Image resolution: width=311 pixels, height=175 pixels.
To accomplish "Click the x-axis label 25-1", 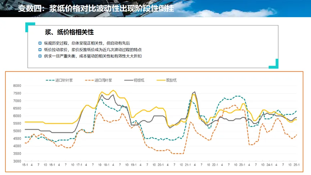I will (x=297, y=165).
